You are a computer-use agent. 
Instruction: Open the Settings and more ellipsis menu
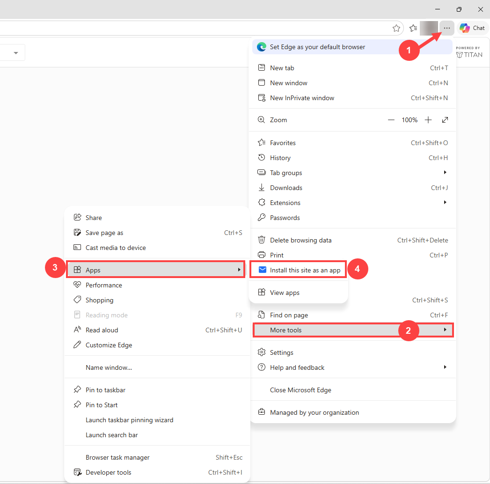447,28
